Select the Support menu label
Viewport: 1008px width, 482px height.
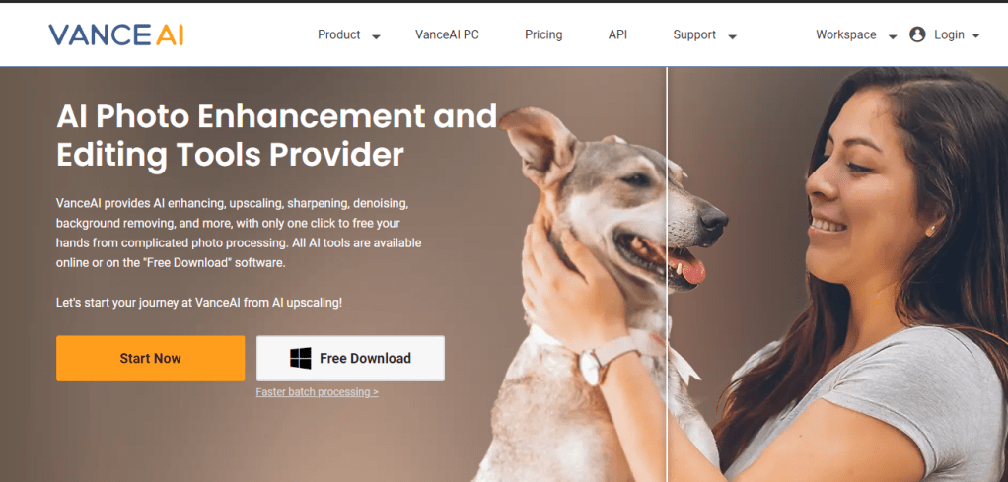coord(694,34)
